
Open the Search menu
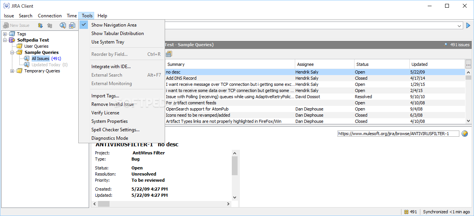[26, 16]
